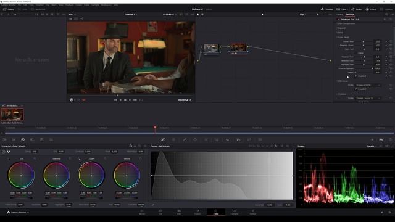Image resolution: width=395 pixels, height=222 pixels.
Task: Show the Keyframes panel icon
Action: click(372, 140)
